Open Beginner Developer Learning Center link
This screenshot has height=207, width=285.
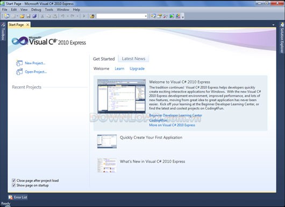[176, 115]
